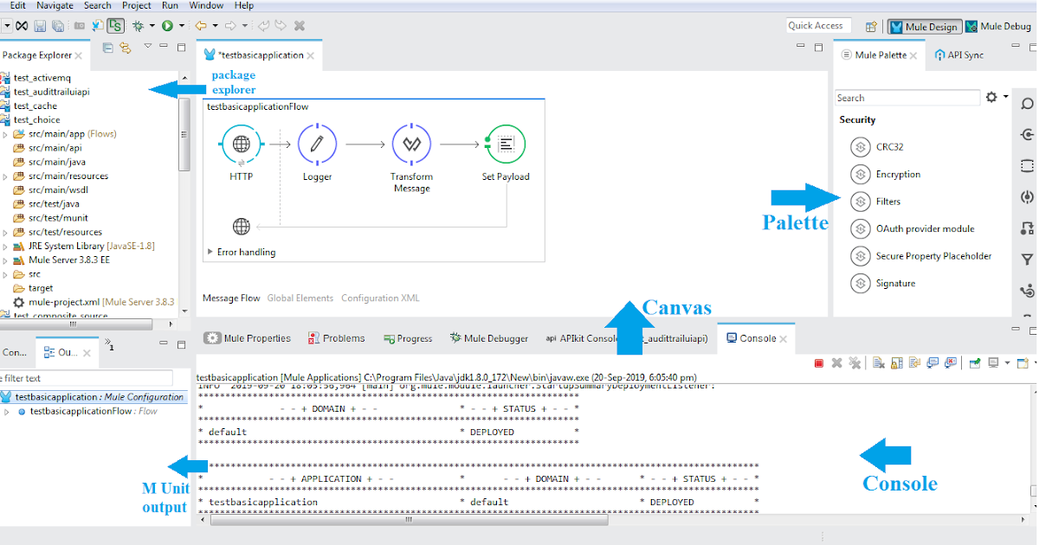The height and width of the screenshot is (545, 1039).
Task: Click the Package Explorer vertical scrollbar
Action: point(184,136)
